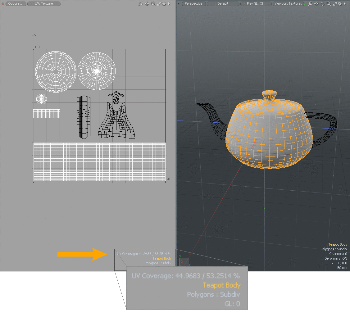Screen dimensions: 350x313
Task: Open the Options... menu in UV viewport
Action: (16, 4)
